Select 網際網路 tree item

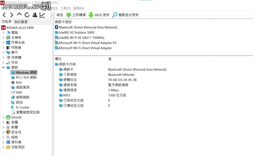tap(20, 97)
